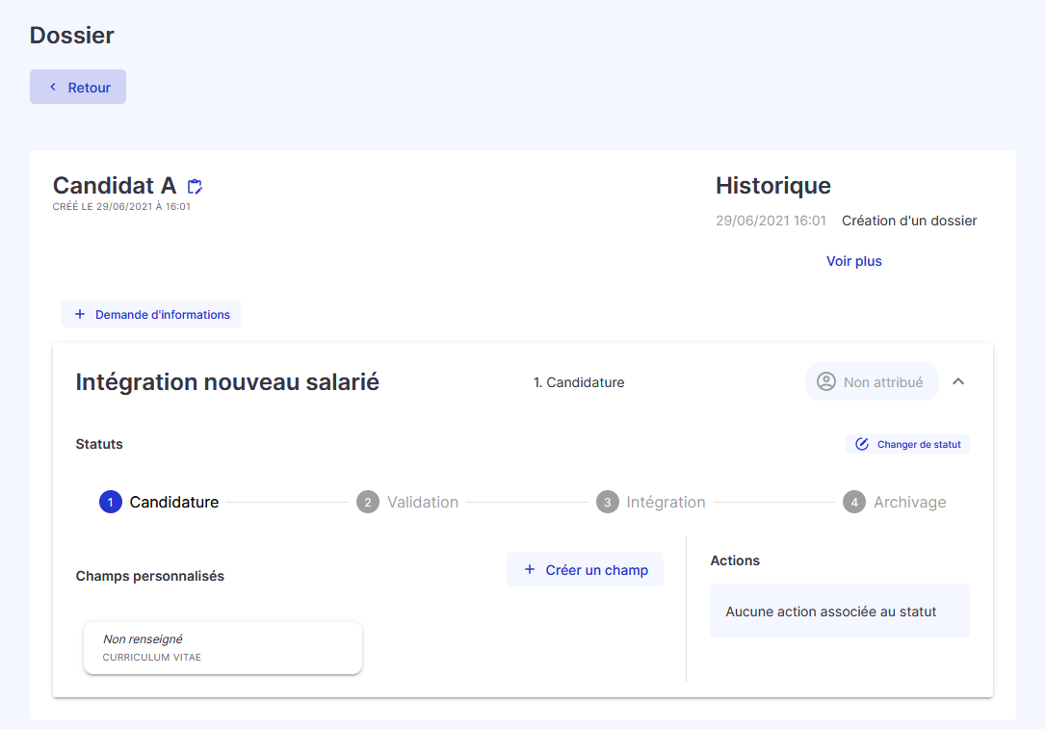Open the Non attribué assignee selector
1046x729 pixels.
point(872,381)
